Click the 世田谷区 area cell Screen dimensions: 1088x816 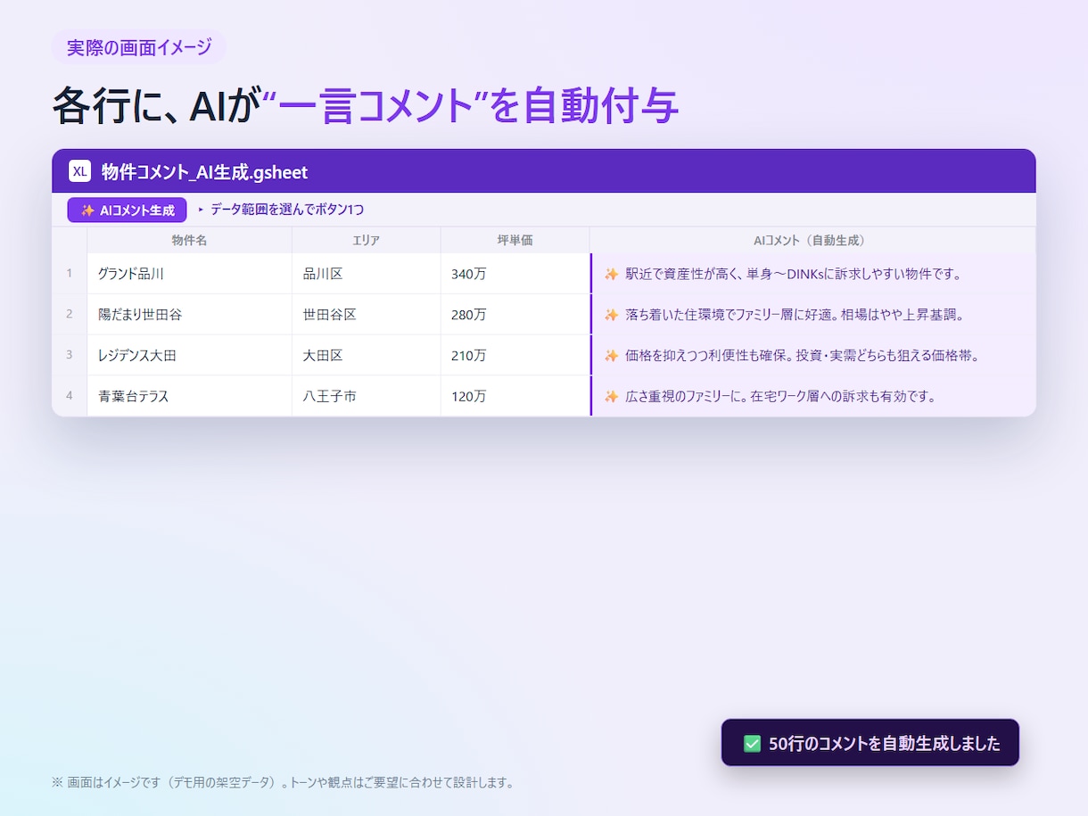(366, 314)
